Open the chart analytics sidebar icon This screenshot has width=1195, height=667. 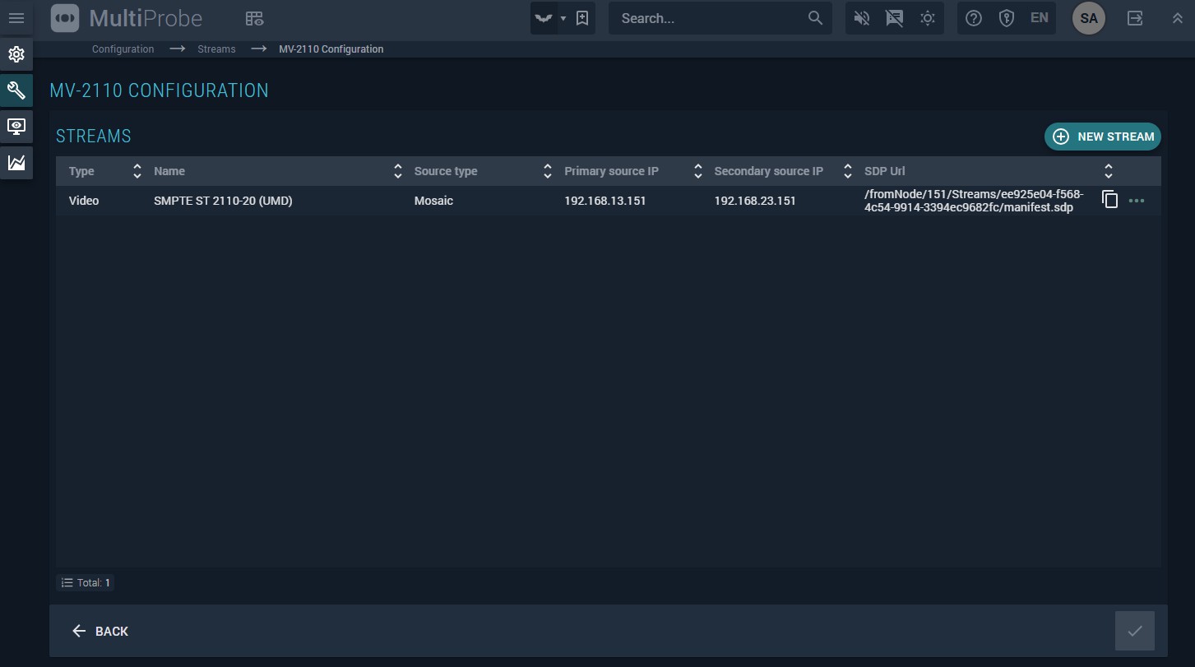[16, 163]
